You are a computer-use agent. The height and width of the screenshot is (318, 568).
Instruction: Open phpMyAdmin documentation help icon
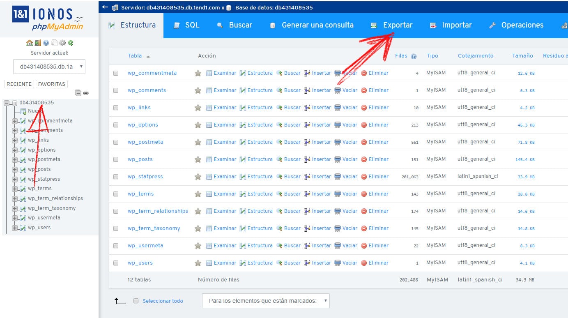46,43
